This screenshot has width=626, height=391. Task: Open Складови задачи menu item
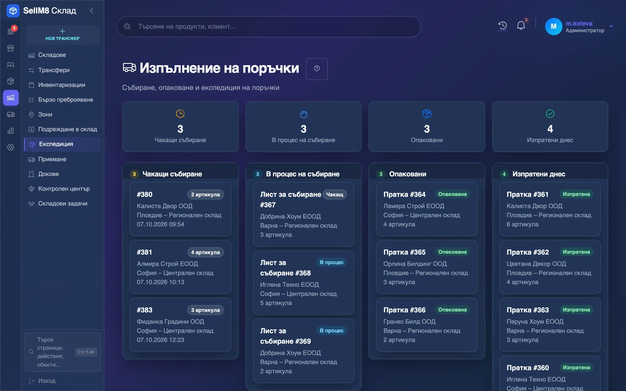pos(63,204)
